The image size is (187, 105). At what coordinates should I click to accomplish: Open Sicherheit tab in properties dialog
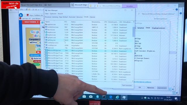click(x=141, y=28)
